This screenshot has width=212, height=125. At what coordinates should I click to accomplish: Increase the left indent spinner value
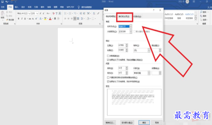pos(127,45)
